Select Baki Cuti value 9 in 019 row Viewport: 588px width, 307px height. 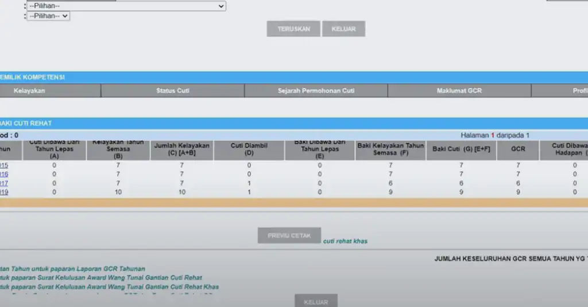pos(461,192)
